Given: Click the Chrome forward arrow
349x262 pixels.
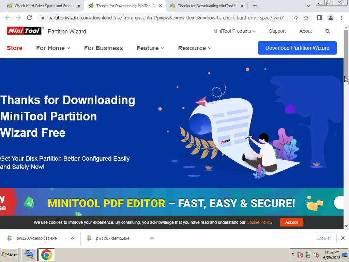Looking at the screenshot, I should coord(18,18).
